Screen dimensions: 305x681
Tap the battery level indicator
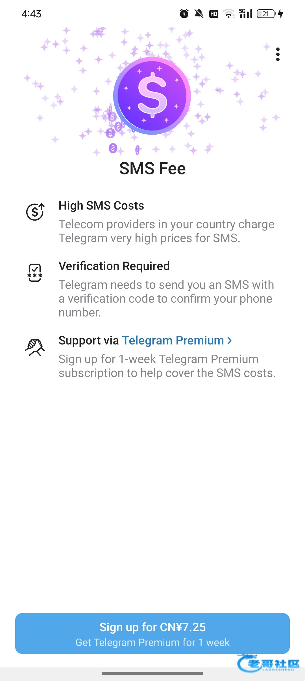point(266,14)
